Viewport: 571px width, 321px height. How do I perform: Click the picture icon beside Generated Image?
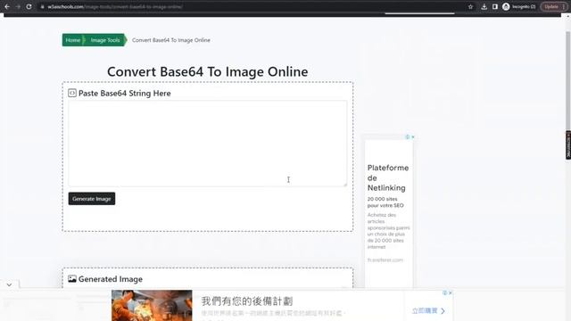pyautogui.click(x=72, y=279)
